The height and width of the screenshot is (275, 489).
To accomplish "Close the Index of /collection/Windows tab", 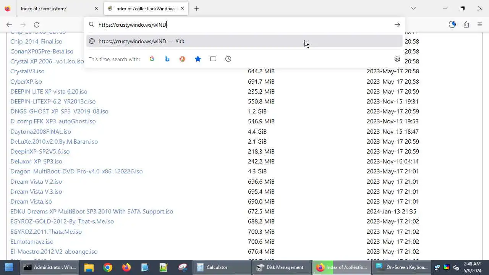I will click(x=182, y=8).
